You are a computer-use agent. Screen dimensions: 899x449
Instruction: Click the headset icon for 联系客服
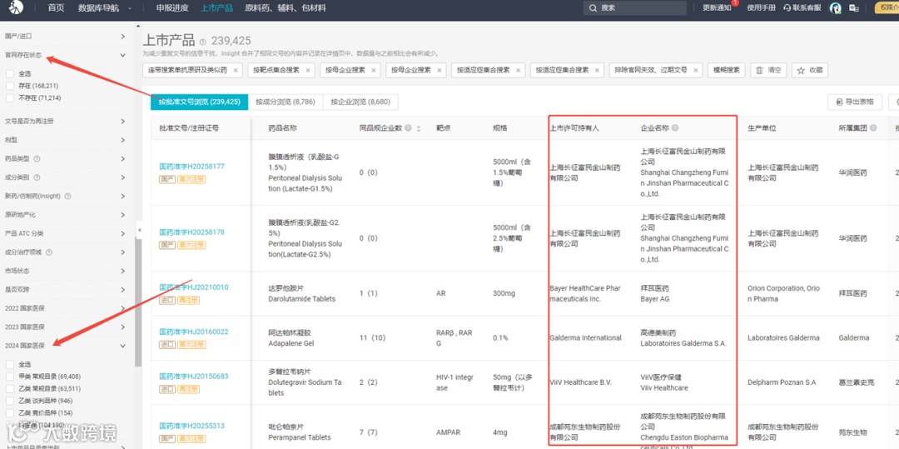pyautogui.click(x=787, y=8)
